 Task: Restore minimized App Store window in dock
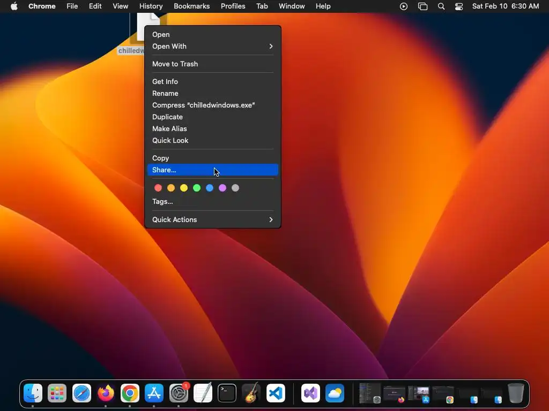pos(419,394)
